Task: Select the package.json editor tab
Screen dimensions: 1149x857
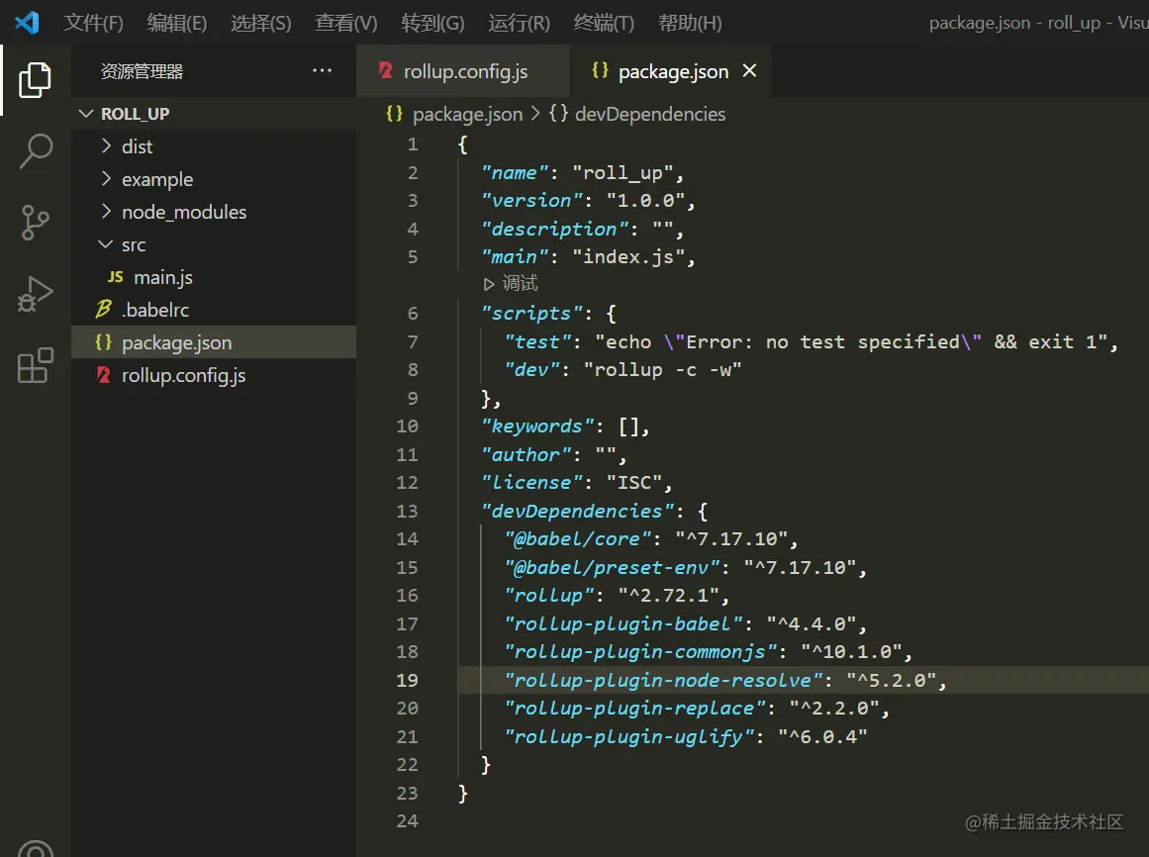Action: (x=670, y=71)
